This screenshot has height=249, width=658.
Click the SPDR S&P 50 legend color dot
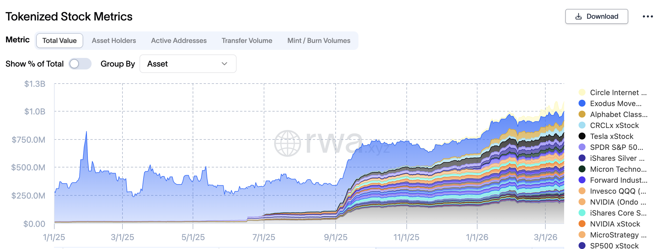tap(582, 147)
